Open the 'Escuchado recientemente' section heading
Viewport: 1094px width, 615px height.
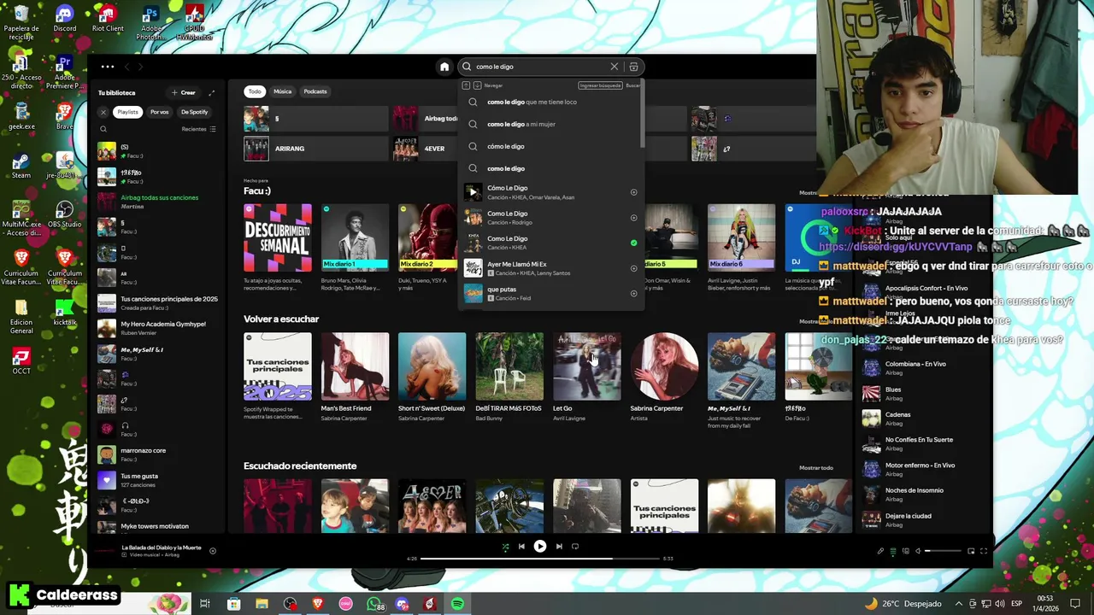pos(300,466)
